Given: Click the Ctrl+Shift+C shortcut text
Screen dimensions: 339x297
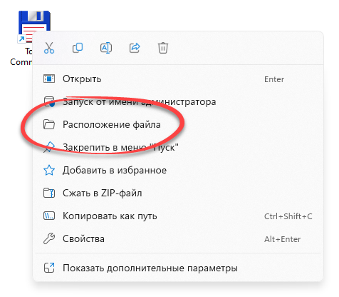Looking at the screenshot, I should pos(288,216).
